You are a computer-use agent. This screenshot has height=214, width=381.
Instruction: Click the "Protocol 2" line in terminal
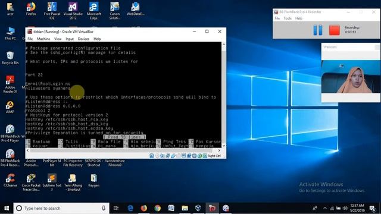tap(38, 111)
